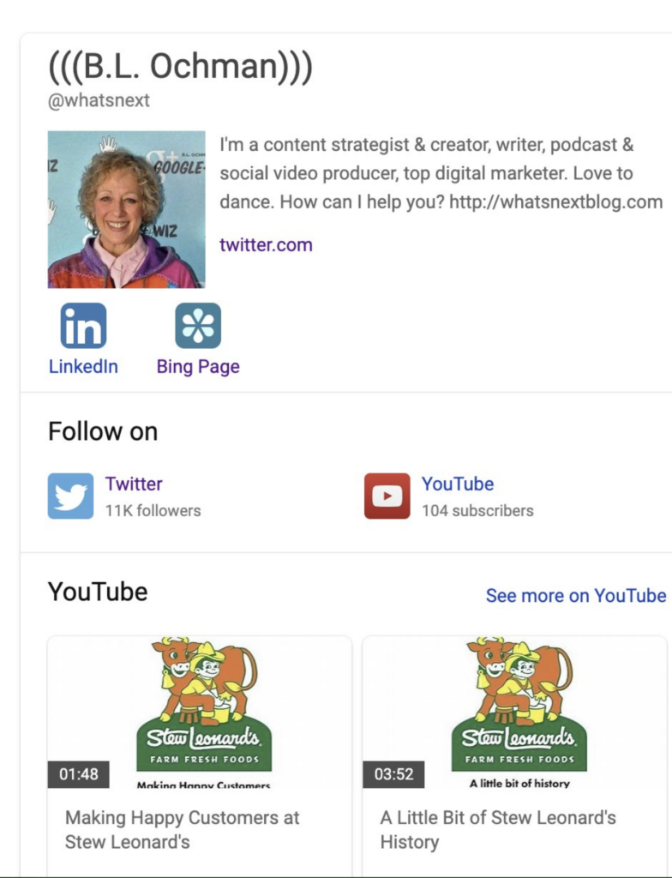
Task: Open the title A Little Bit of Stew Leonard's History
Action: click(x=498, y=829)
